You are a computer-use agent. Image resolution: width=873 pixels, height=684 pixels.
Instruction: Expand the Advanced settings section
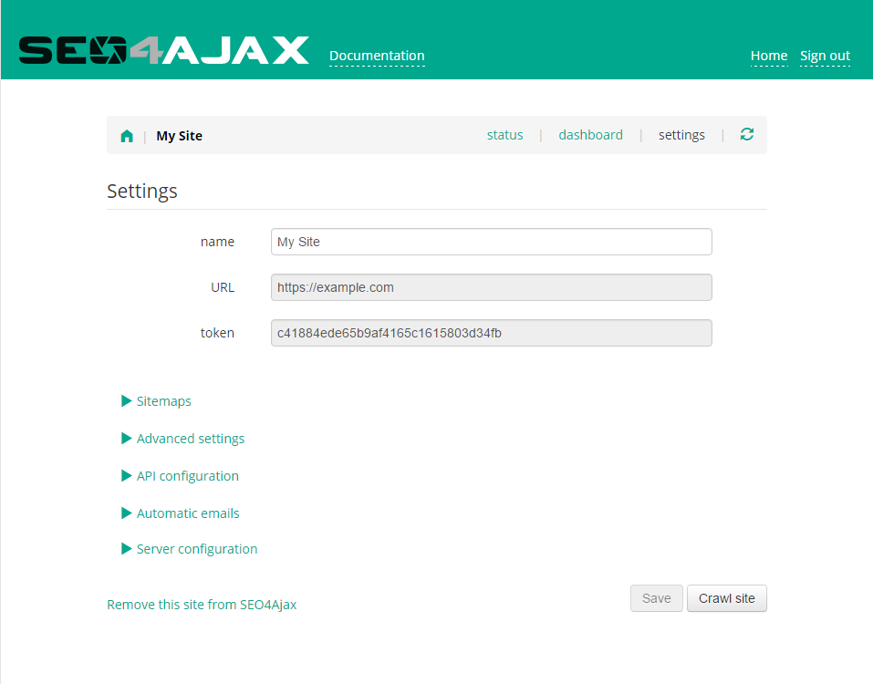pos(190,438)
